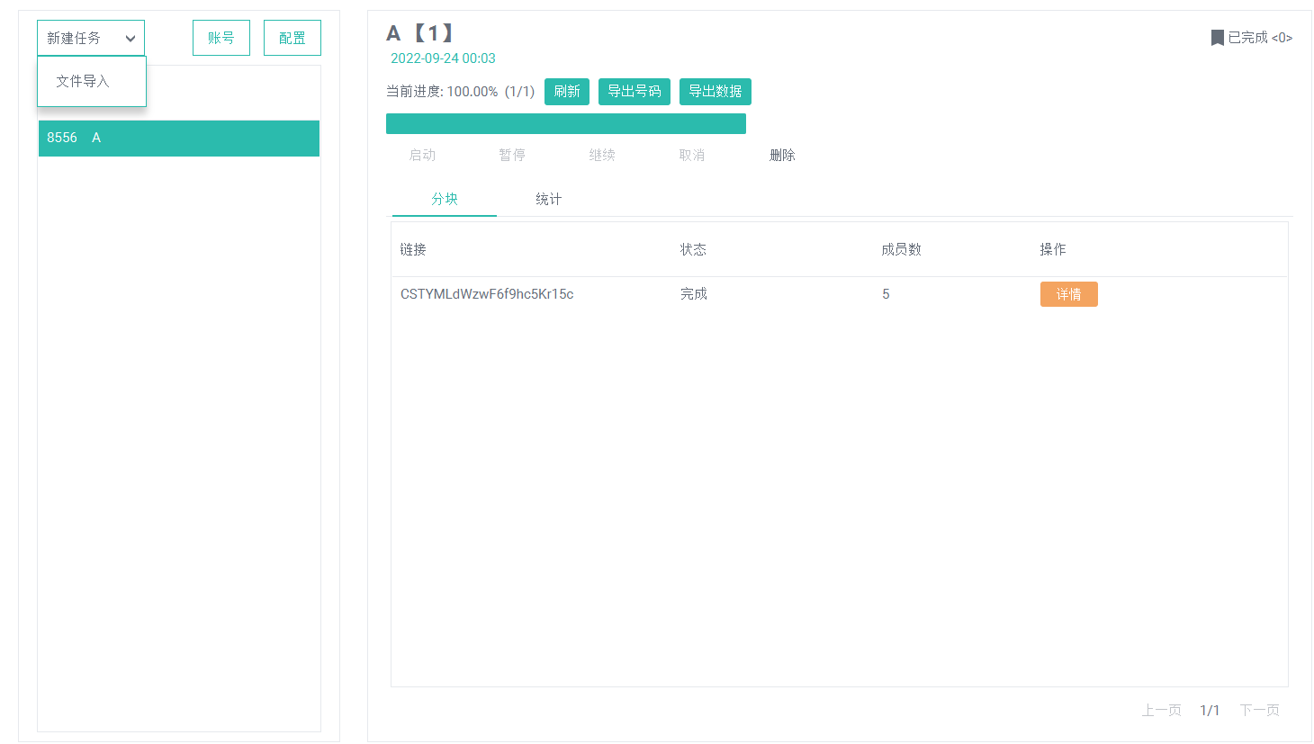Click the 启动 start action

pyautogui.click(x=422, y=156)
